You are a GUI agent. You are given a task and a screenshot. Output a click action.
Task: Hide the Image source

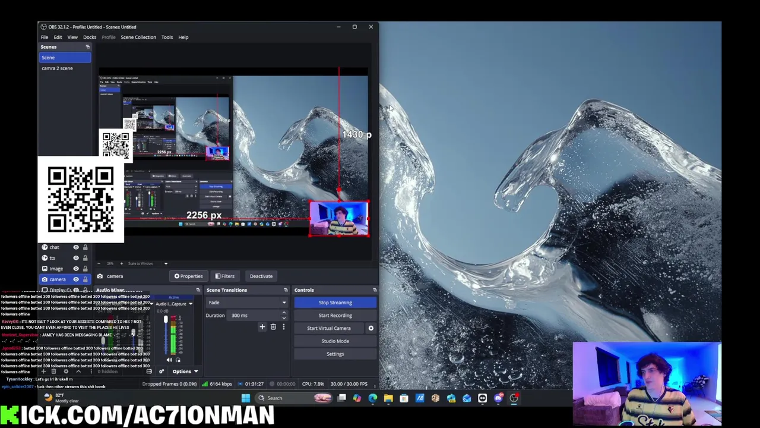[76, 269]
